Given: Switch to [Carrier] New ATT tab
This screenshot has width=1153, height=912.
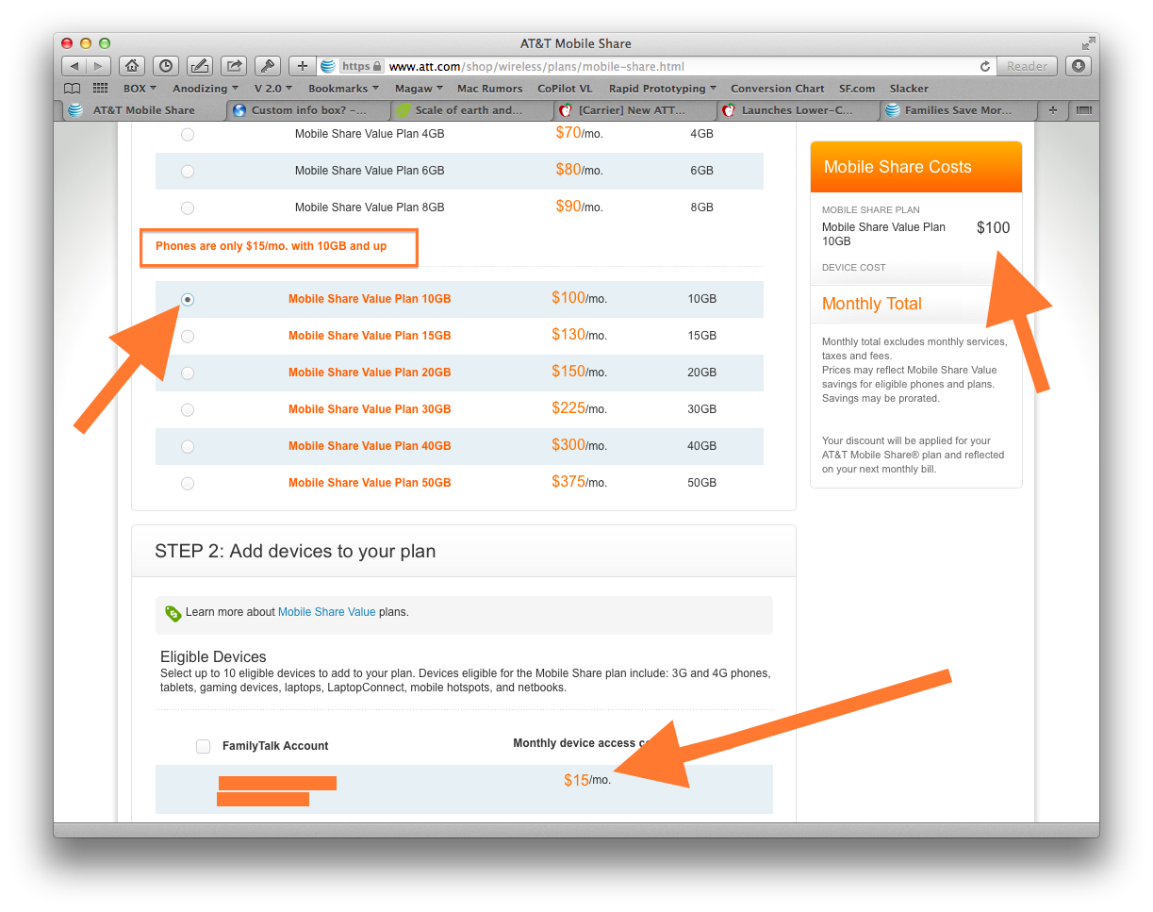Looking at the screenshot, I should (x=635, y=110).
